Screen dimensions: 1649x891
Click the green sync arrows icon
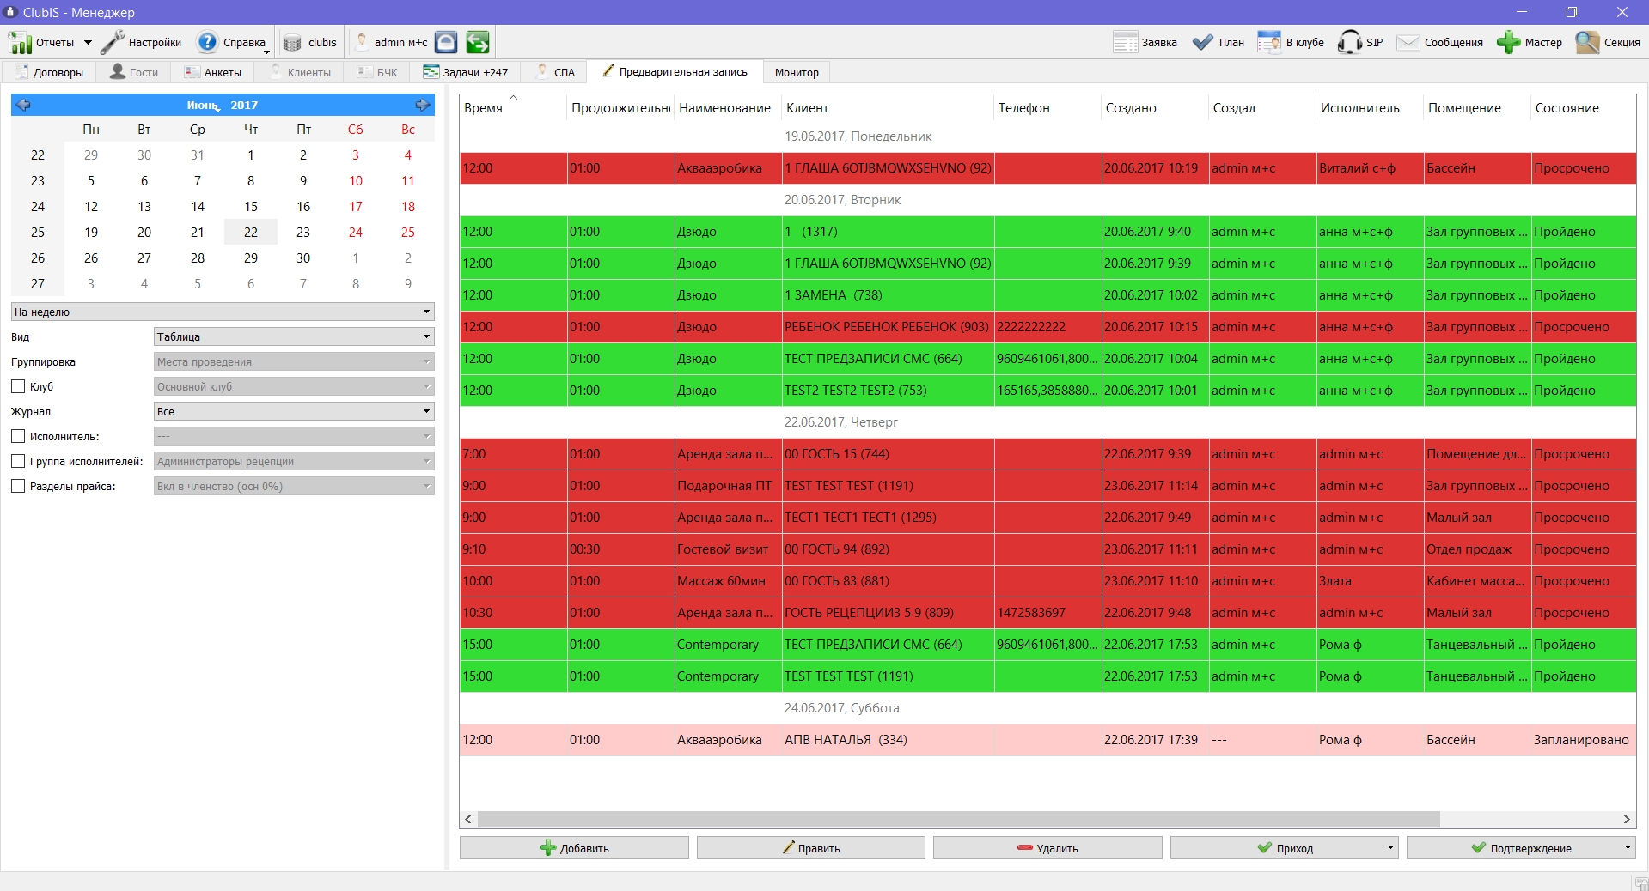(478, 42)
